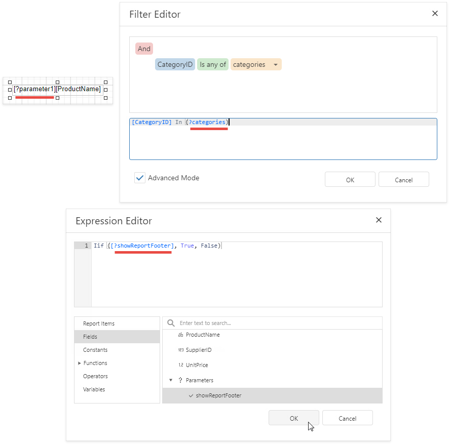This screenshot has width=450, height=445.
Task: Click the search magnifier icon above the field list
Action: [171, 322]
